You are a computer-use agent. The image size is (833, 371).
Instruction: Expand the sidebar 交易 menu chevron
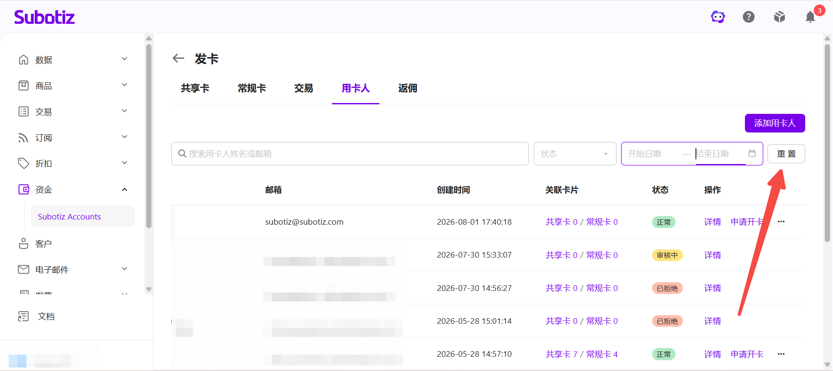125,111
